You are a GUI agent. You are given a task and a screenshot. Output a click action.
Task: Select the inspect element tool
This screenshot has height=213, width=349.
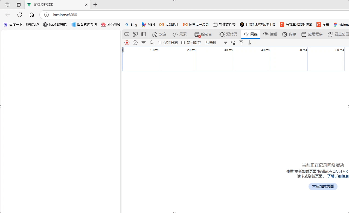click(x=127, y=34)
